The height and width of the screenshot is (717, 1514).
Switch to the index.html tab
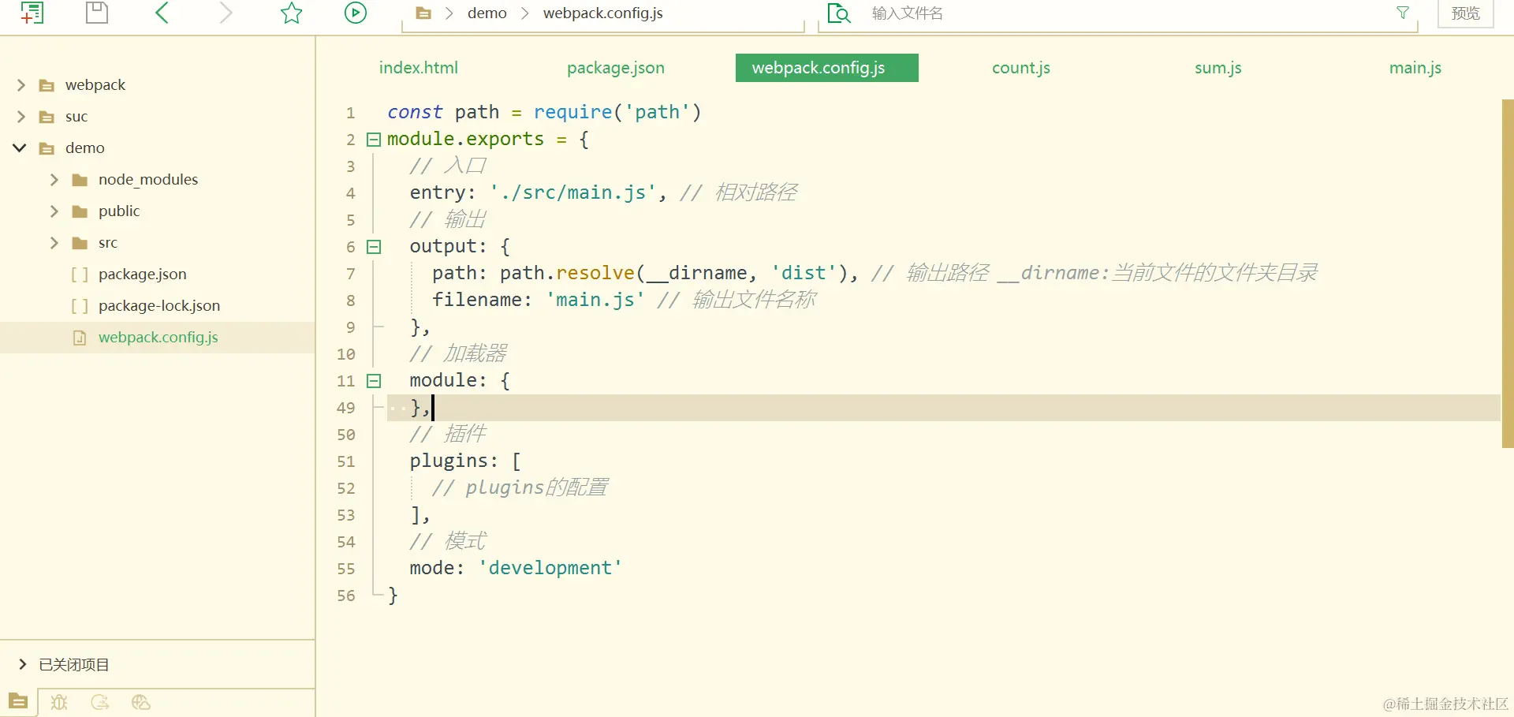click(418, 68)
